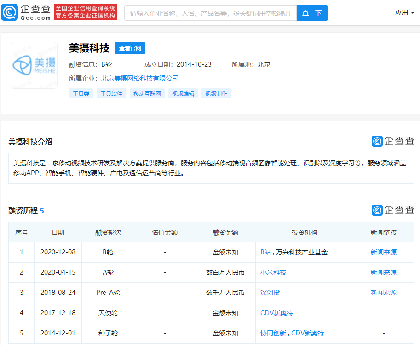The height and width of the screenshot is (345, 420).
Task: Click the Qcc.com logo icon in header
Action: pos(10,12)
